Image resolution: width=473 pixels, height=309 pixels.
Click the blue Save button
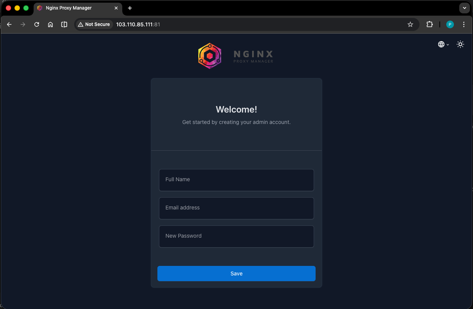pos(236,274)
